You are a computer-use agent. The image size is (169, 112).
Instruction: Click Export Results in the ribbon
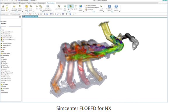pyautogui.click(x=101, y=8)
